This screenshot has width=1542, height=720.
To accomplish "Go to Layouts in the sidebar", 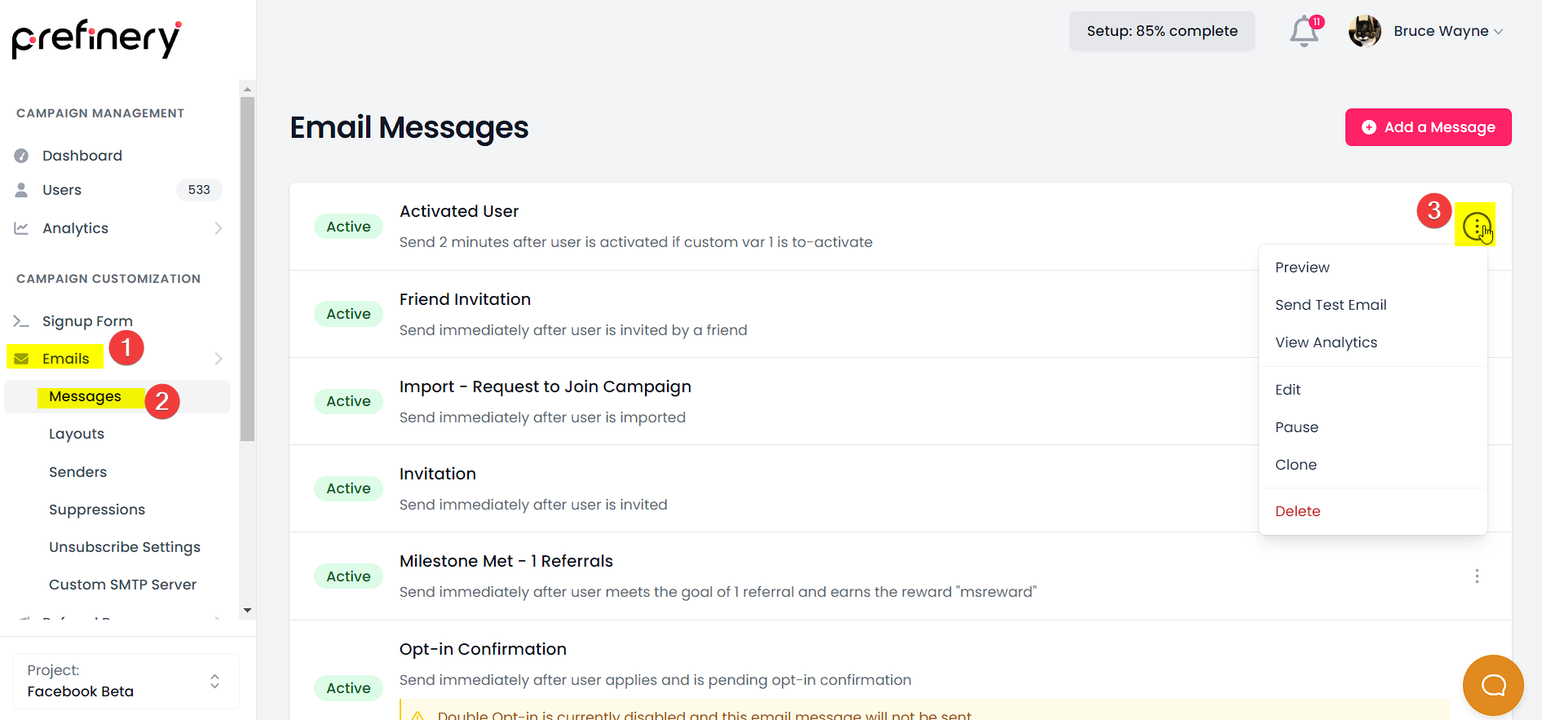I will pos(77,434).
